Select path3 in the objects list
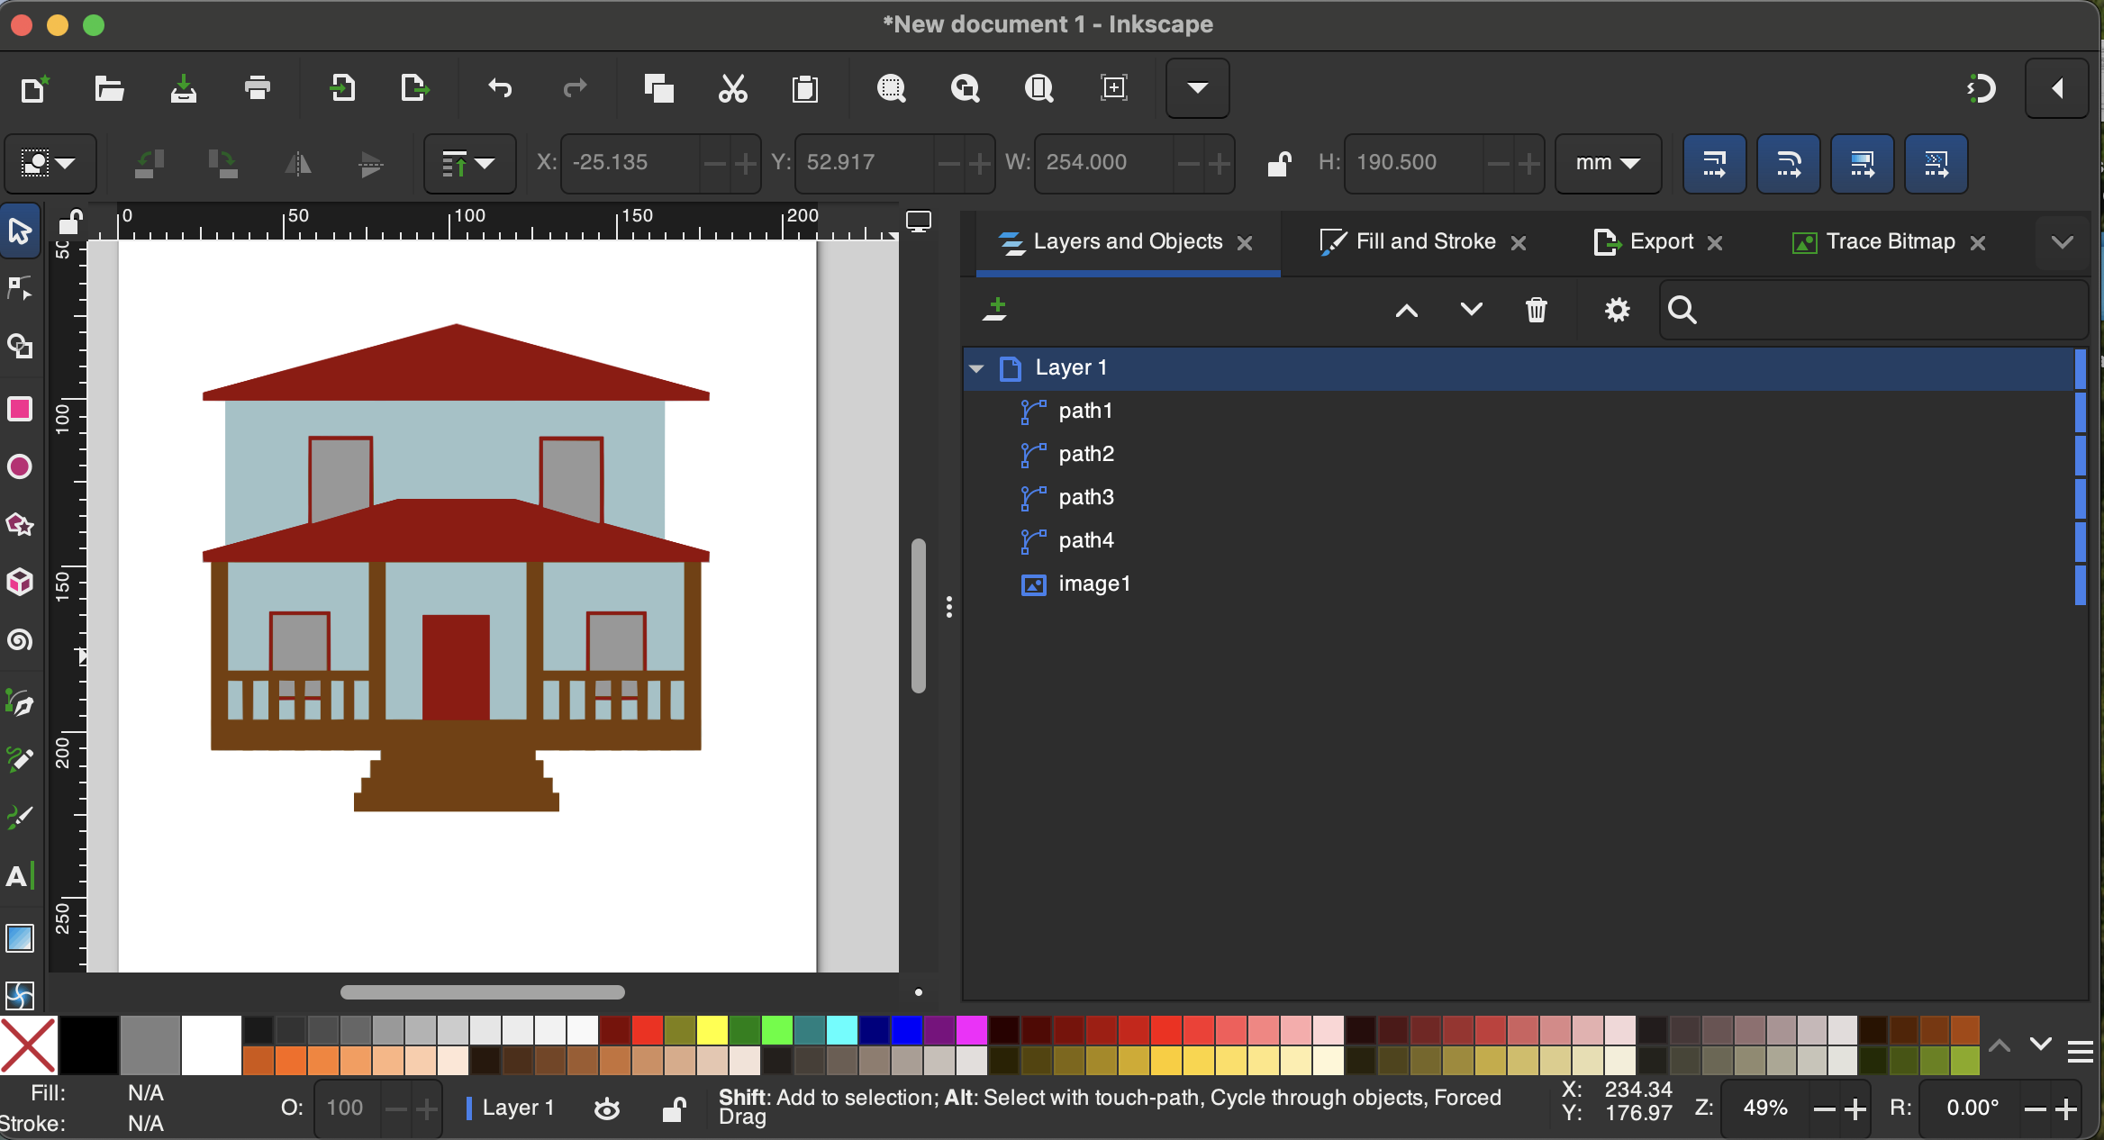The image size is (2104, 1140). point(1086,497)
